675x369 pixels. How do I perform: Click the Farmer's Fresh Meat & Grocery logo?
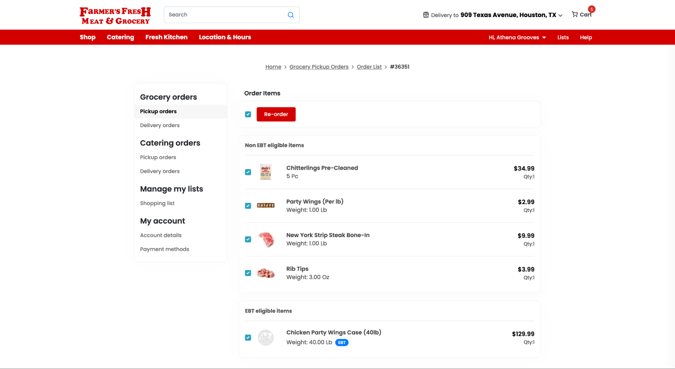[x=115, y=16]
